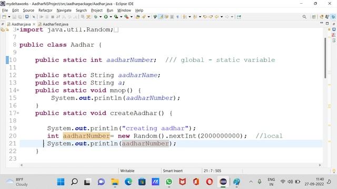Click the Debug bug icon

96,17
